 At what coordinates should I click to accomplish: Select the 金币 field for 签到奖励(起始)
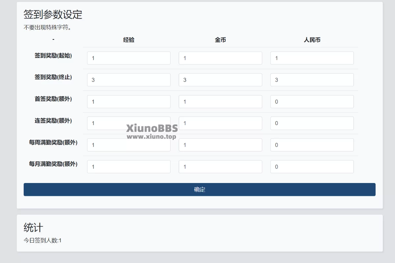click(220, 58)
